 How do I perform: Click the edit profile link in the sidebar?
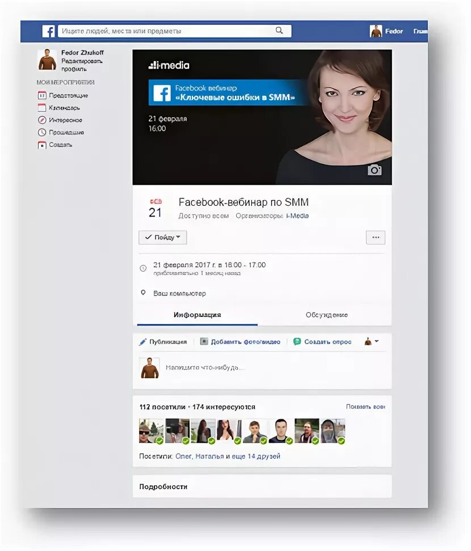(x=82, y=65)
